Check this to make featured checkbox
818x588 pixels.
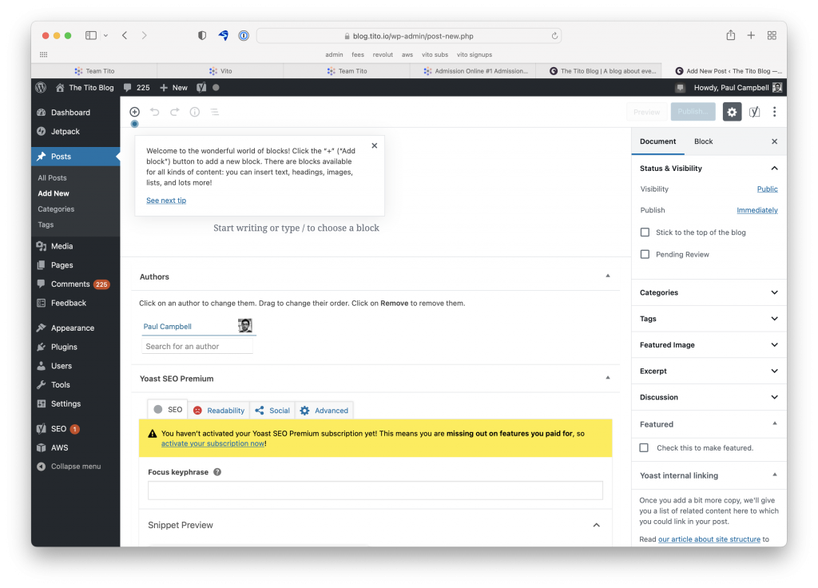pyautogui.click(x=645, y=447)
